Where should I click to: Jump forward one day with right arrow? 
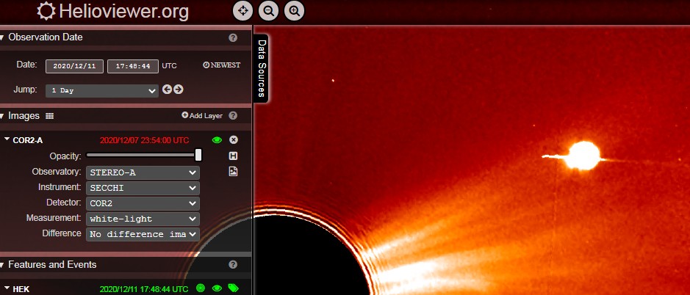pos(179,90)
